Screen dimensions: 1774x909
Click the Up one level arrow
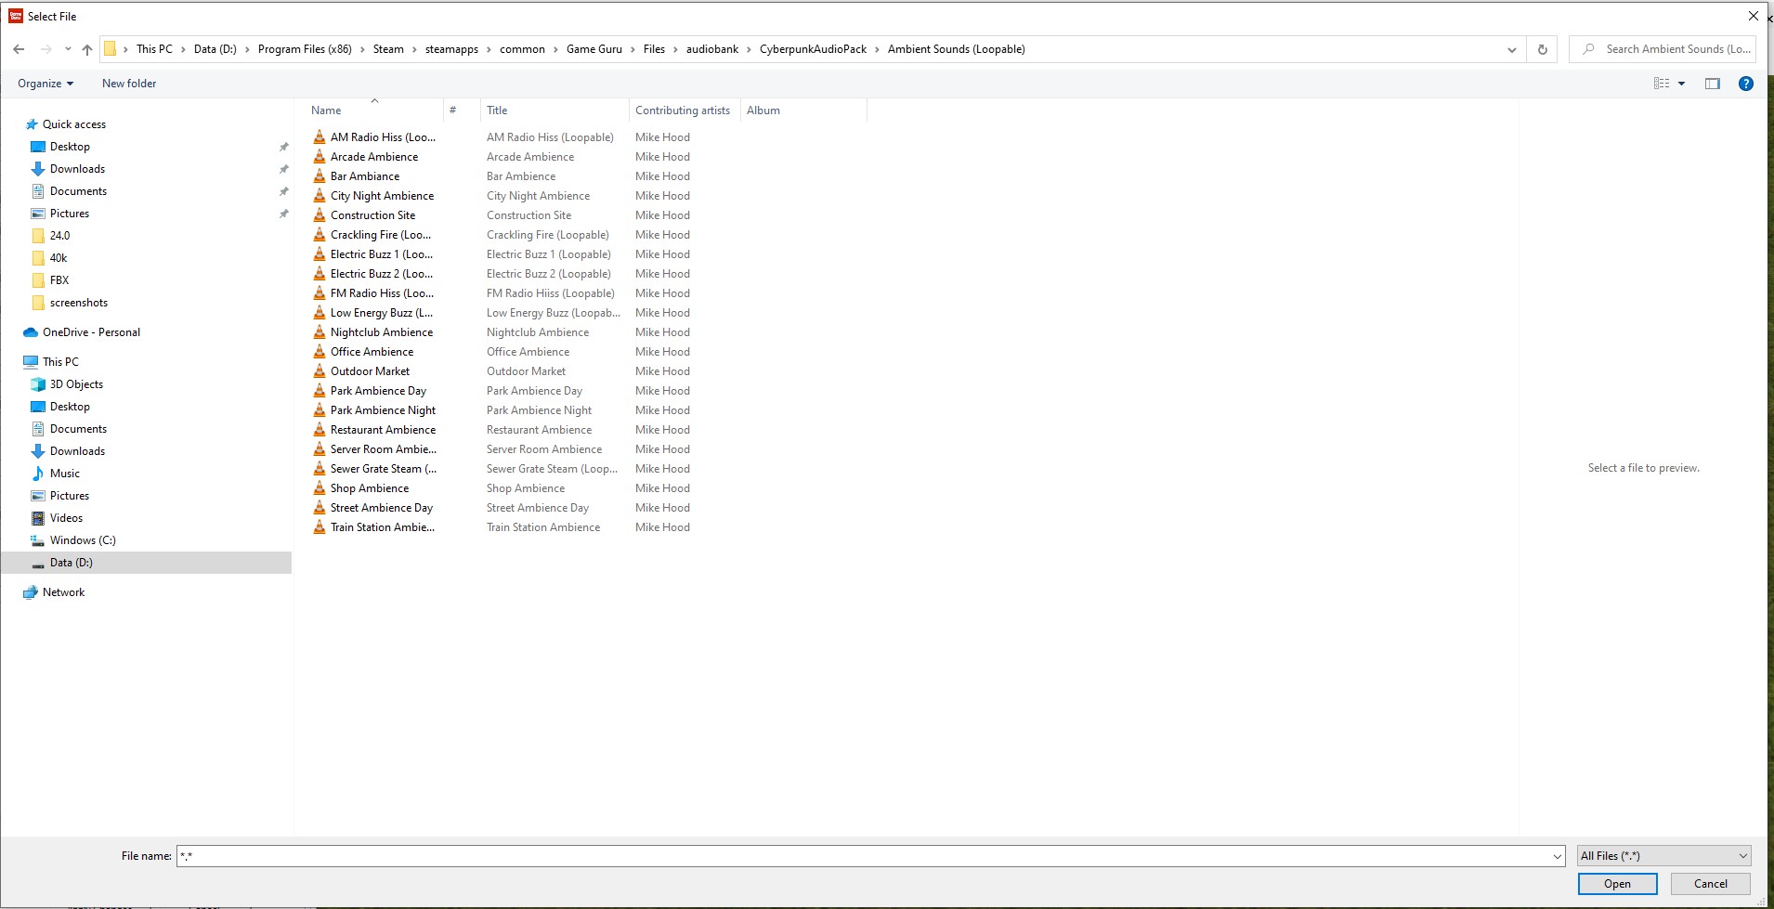pos(87,49)
